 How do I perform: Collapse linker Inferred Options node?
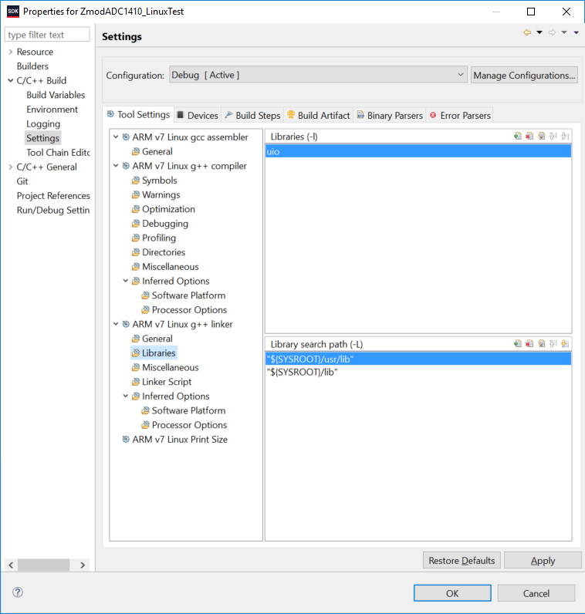click(x=126, y=396)
